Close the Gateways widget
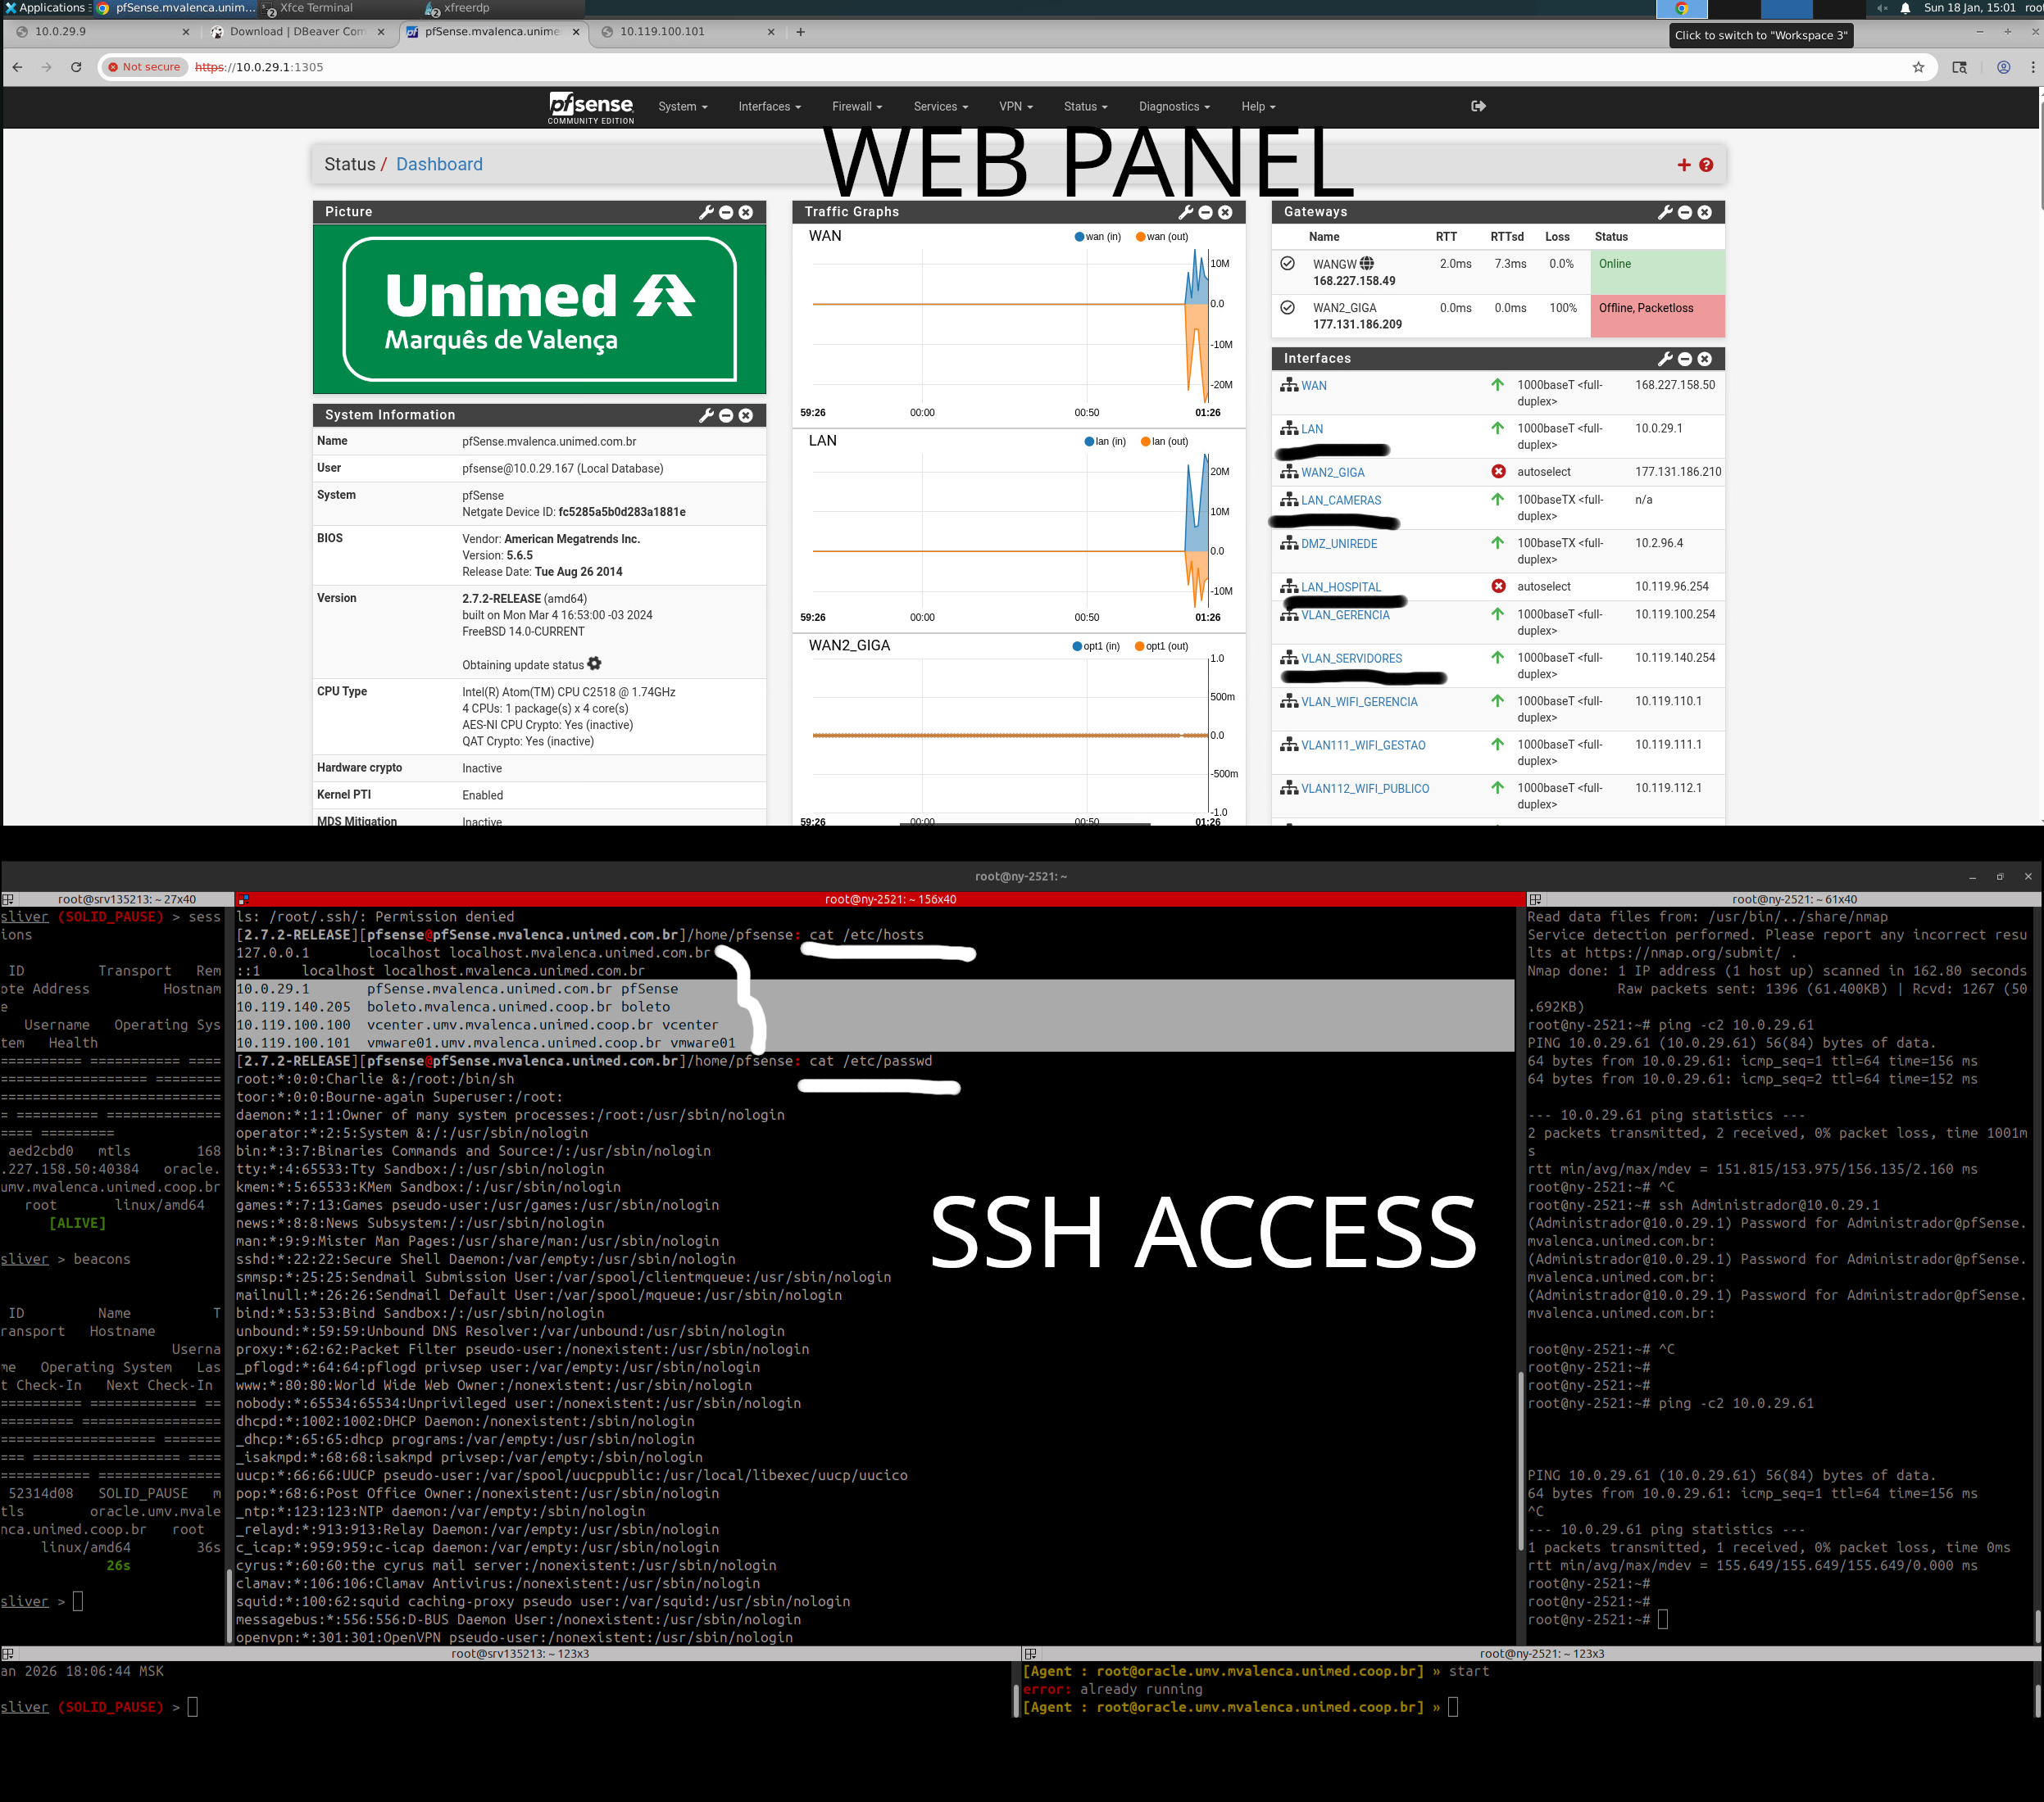This screenshot has width=2044, height=1802. click(x=1704, y=212)
